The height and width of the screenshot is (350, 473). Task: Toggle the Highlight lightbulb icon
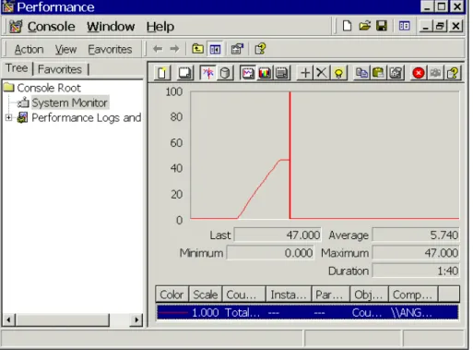[x=338, y=73]
